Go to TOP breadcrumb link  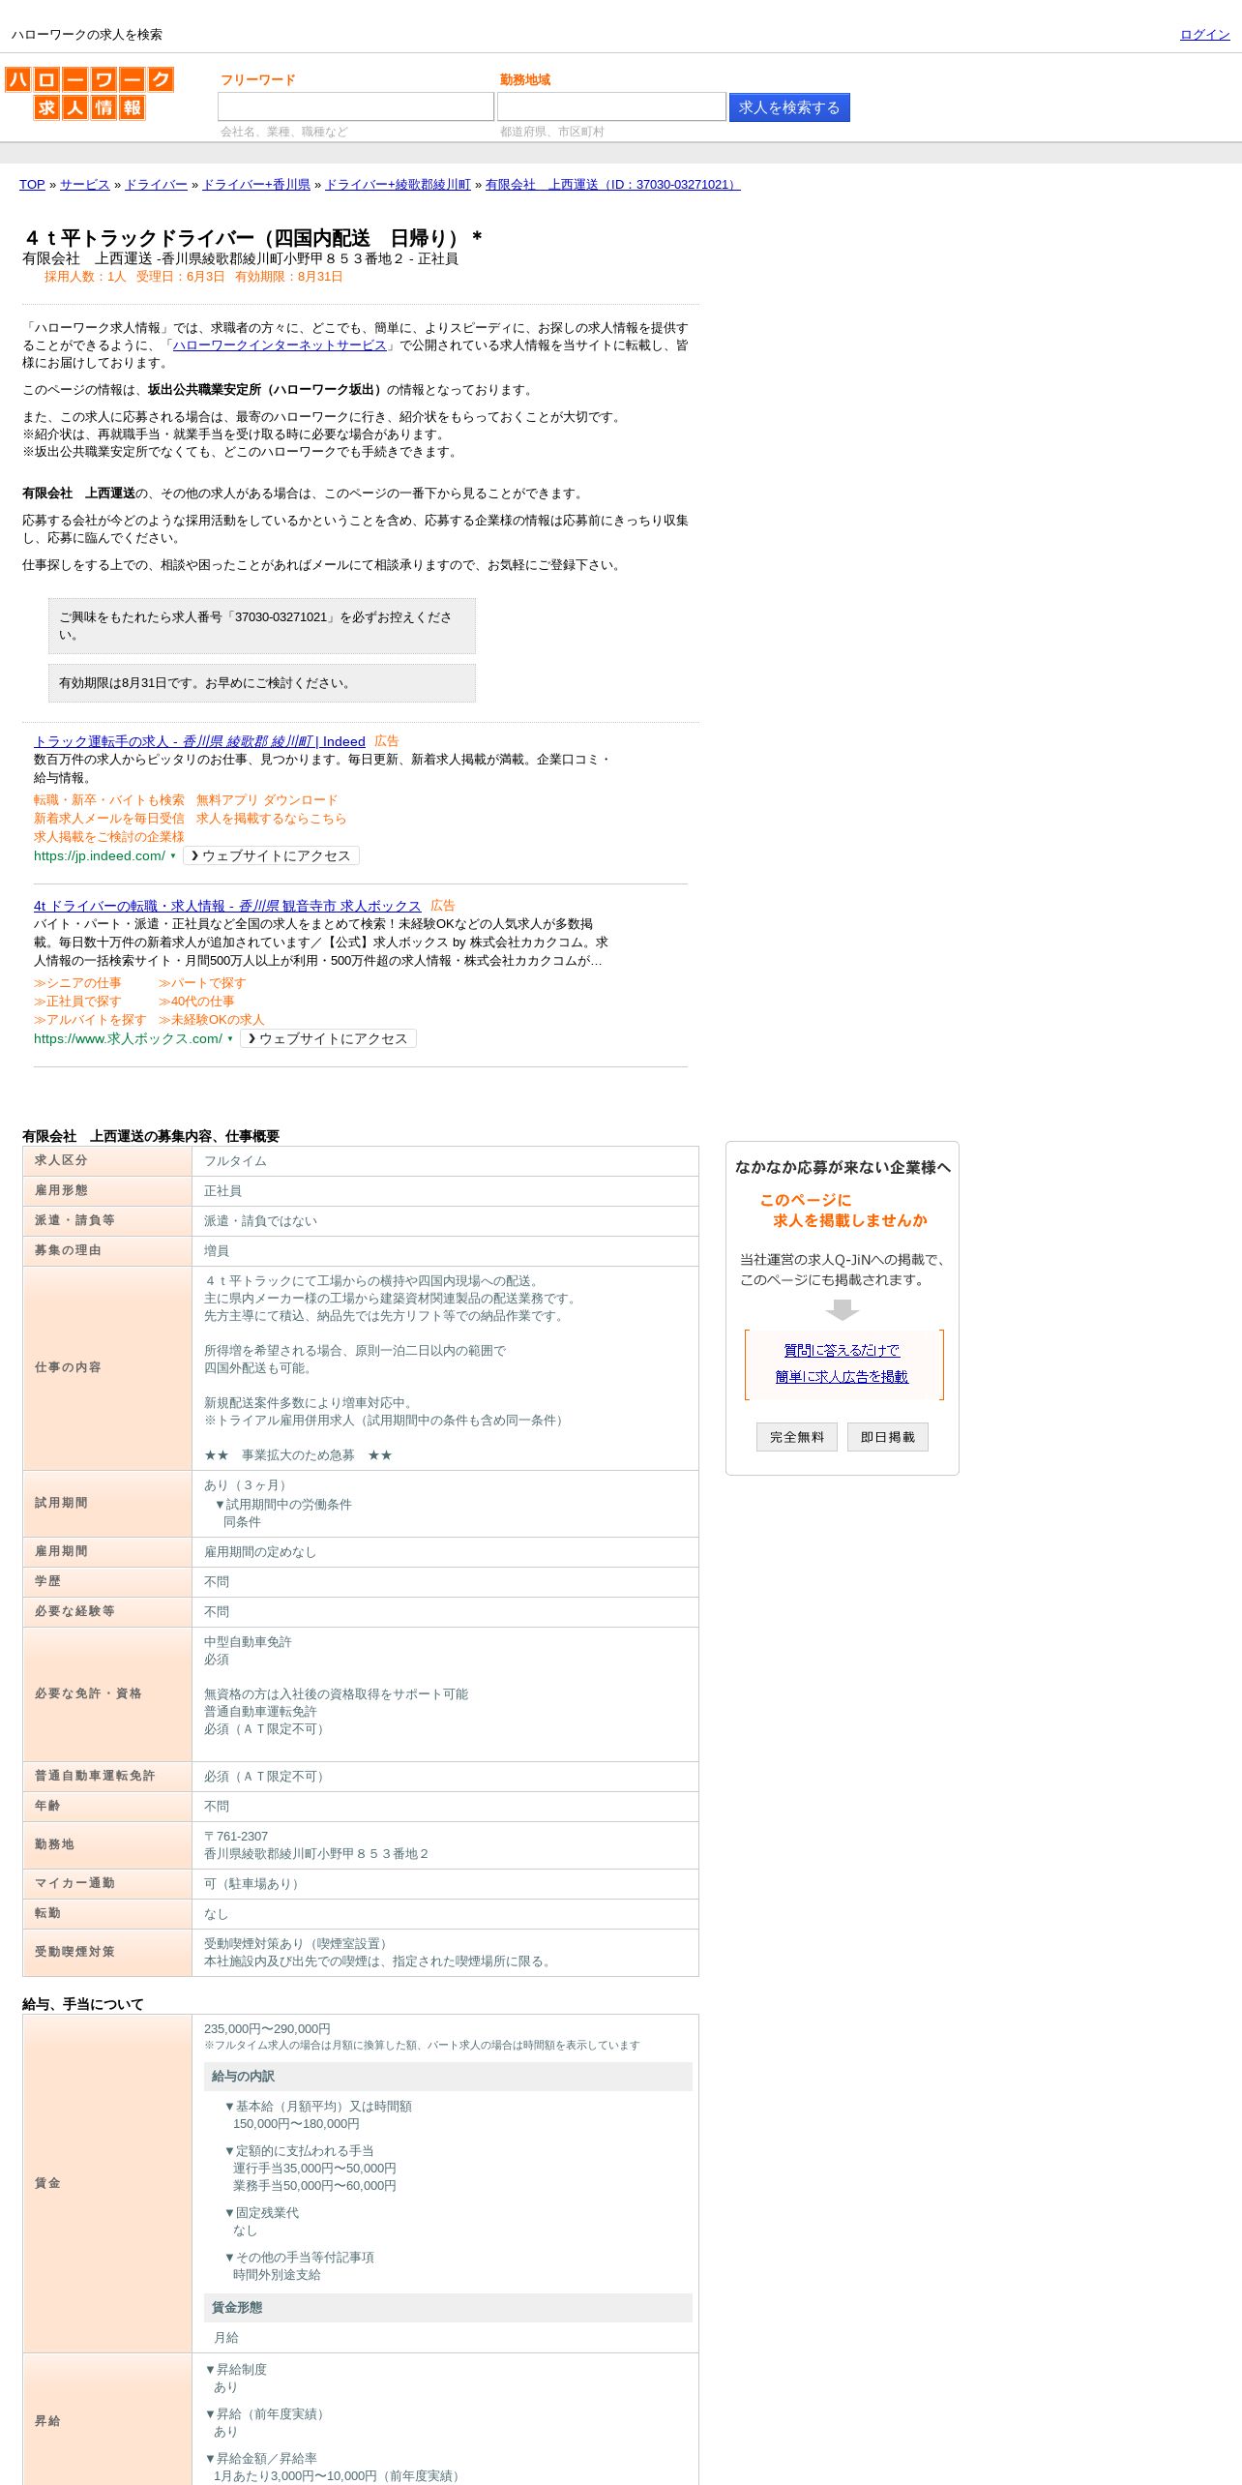pos(32,184)
